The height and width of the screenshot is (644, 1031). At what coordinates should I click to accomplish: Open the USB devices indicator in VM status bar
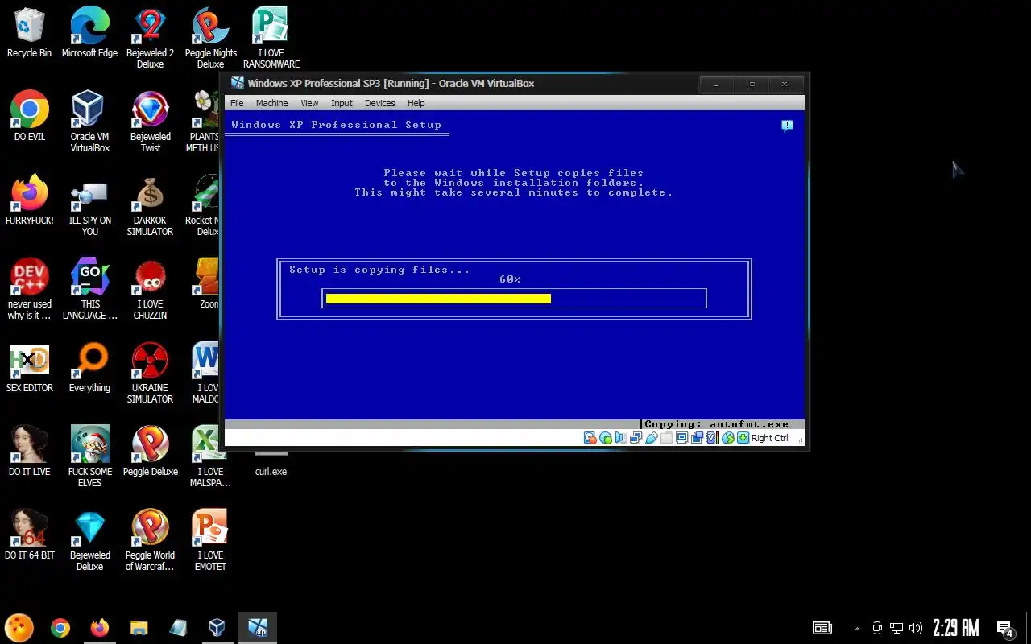[x=651, y=438]
